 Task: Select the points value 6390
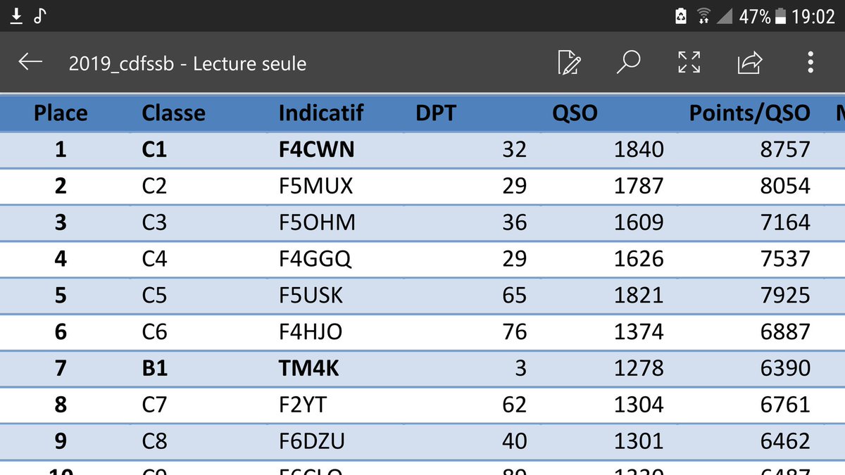(785, 368)
